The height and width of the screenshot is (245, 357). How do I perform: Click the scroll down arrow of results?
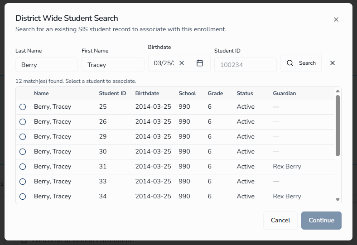click(x=338, y=200)
